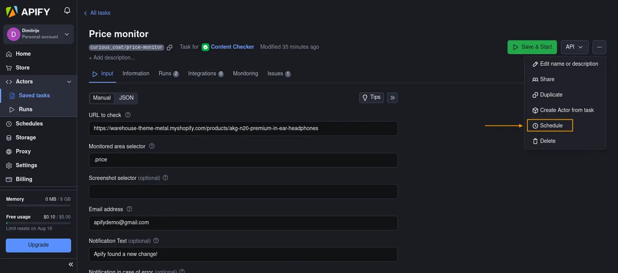The height and width of the screenshot is (273, 618).
Task: Click the Free usage progress bar
Action: point(38,223)
